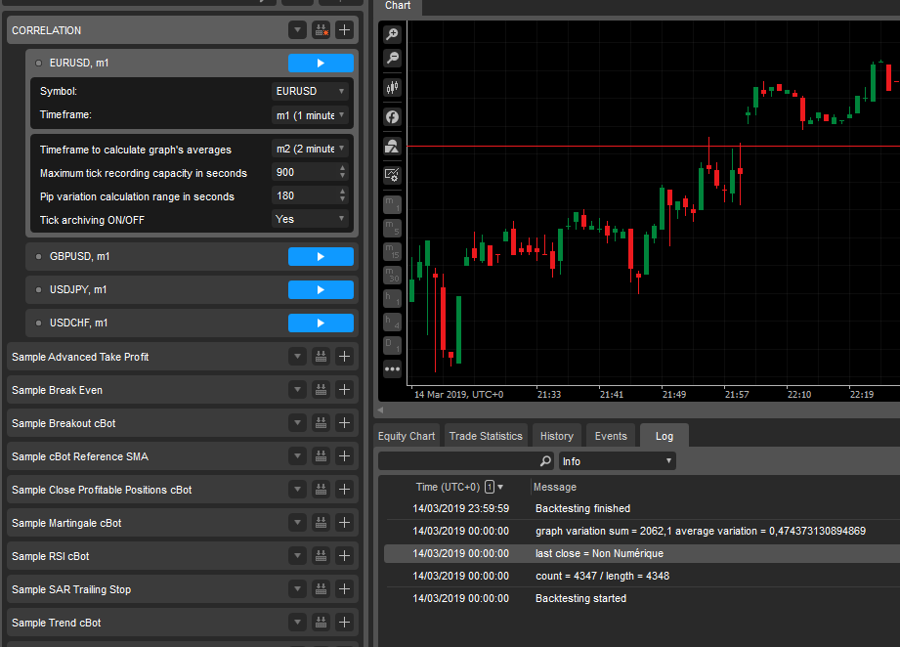Open the Tick archiving ON/OFF dropdown
Image resolution: width=900 pixels, height=647 pixels.
(x=311, y=220)
